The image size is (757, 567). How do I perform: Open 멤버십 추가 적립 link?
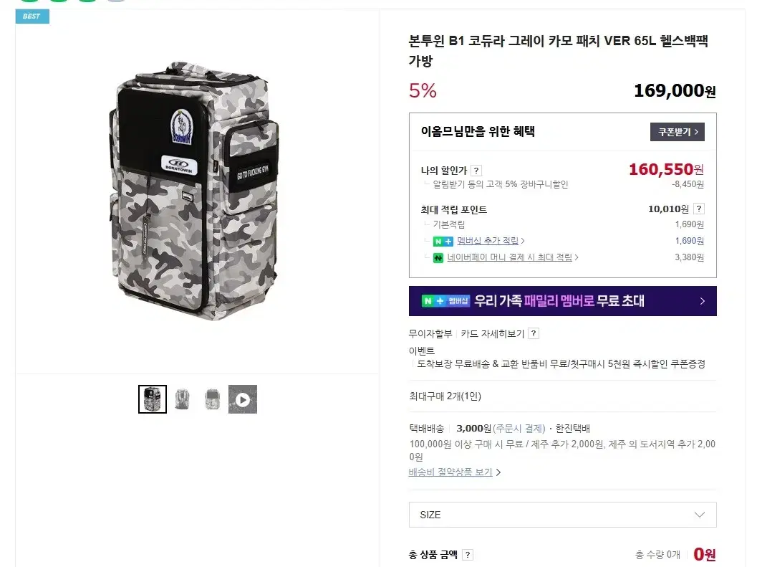pos(488,241)
